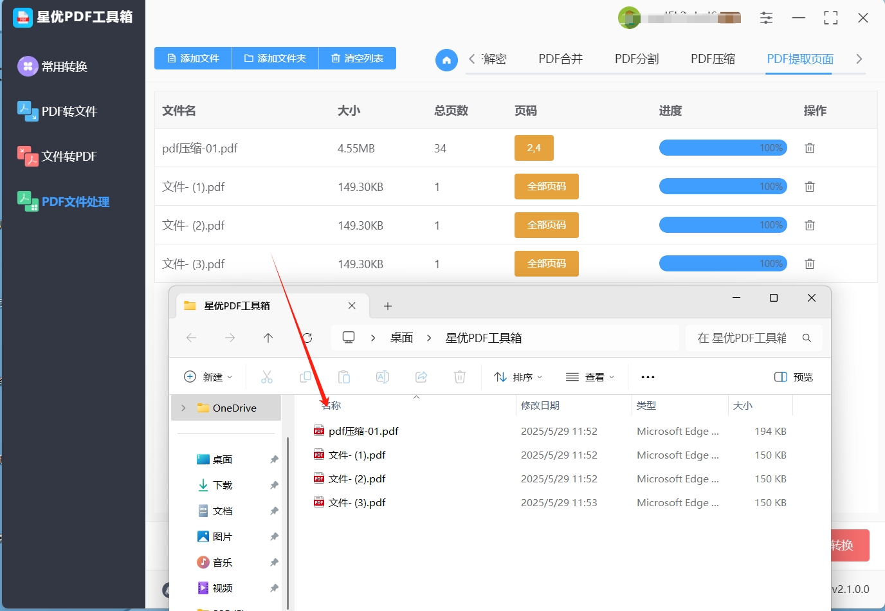Image resolution: width=885 pixels, height=611 pixels.
Task: Switch to the PDF压缩 tab
Action: (x=713, y=59)
